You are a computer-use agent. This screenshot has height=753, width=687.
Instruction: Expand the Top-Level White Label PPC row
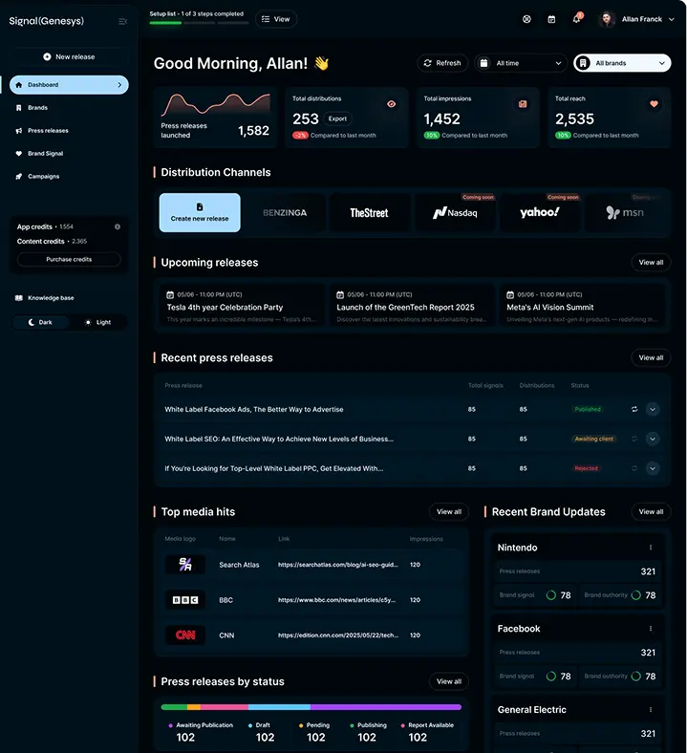click(x=653, y=468)
